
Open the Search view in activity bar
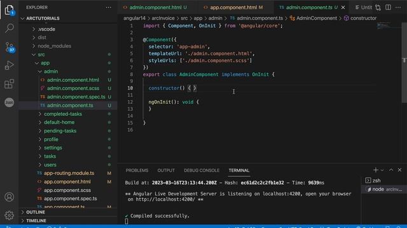(10, 28)
